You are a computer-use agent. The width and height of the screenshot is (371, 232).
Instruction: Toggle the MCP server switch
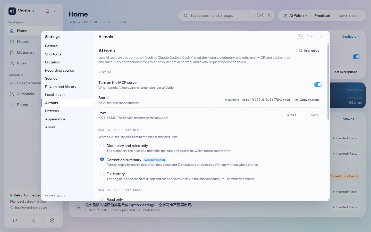pyautogui.click(x=318, y=85)
